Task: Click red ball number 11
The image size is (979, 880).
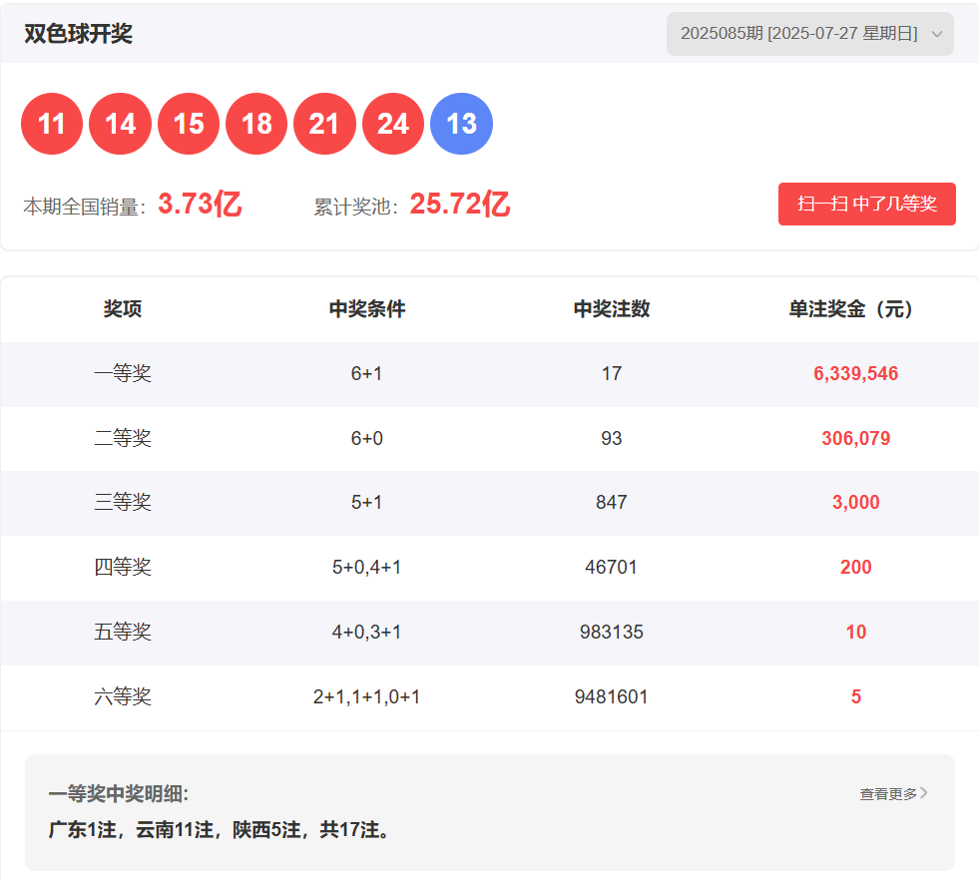Action: click(x=52, y=124)
